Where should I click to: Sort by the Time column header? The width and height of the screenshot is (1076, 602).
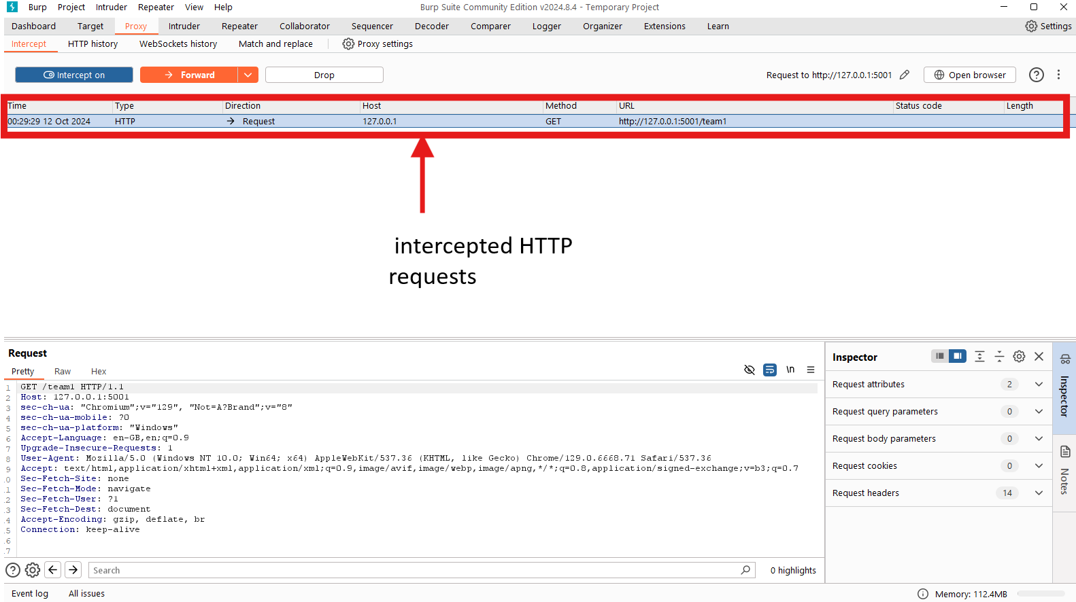click(x=59, y=105)
